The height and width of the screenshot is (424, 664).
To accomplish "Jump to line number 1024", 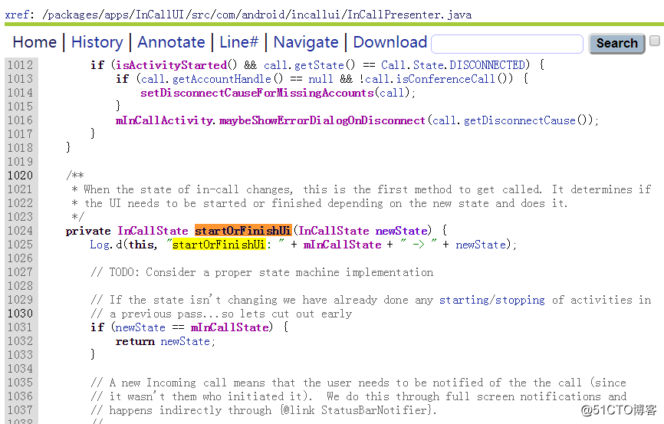I will click(x=20, y=231).
